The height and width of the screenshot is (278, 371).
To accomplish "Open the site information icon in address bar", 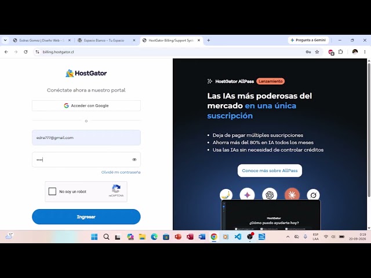I will [x=37, y=52].
